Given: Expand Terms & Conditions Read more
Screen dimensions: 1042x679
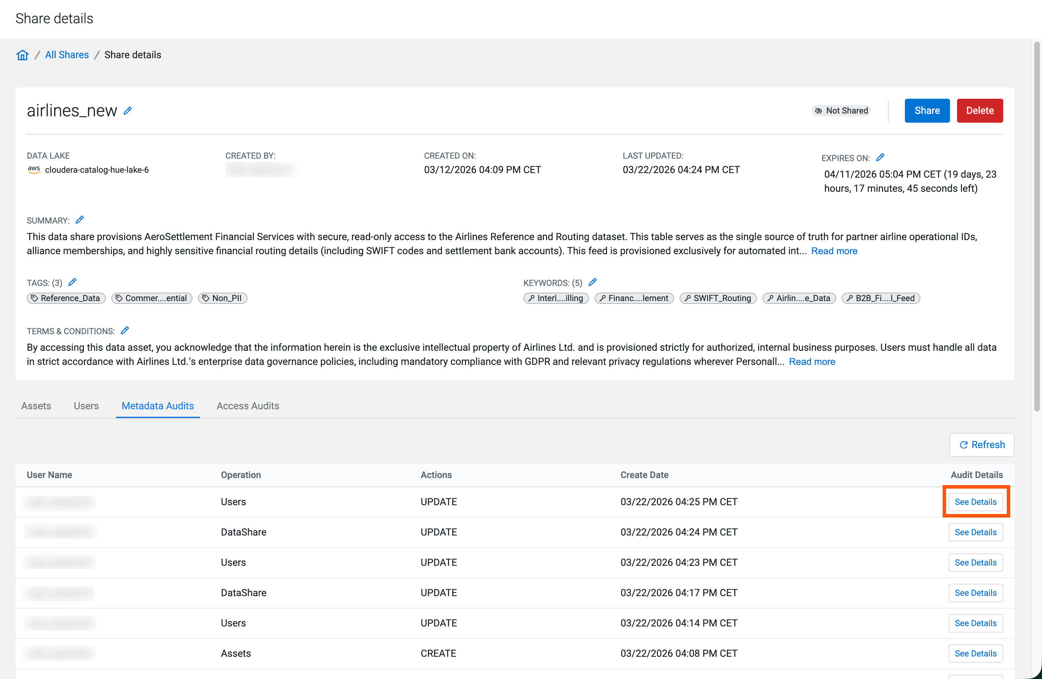Looking at the screenshot, I should click(812, 362).
